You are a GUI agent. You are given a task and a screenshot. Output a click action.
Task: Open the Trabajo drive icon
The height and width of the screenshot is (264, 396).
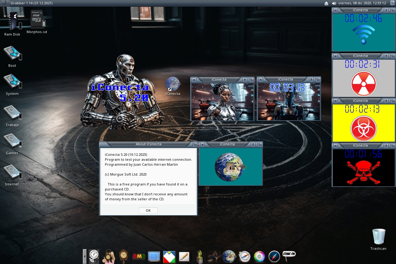pyautogui.click(x=12, y=113)
